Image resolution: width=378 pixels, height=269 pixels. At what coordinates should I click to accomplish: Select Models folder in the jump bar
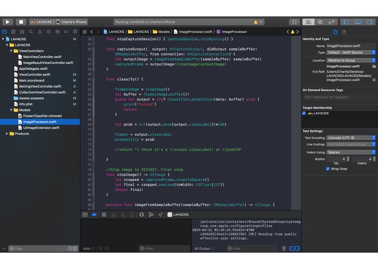162,32
